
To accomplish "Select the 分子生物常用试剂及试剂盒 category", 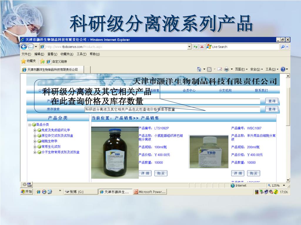I will tap(61, 152).
